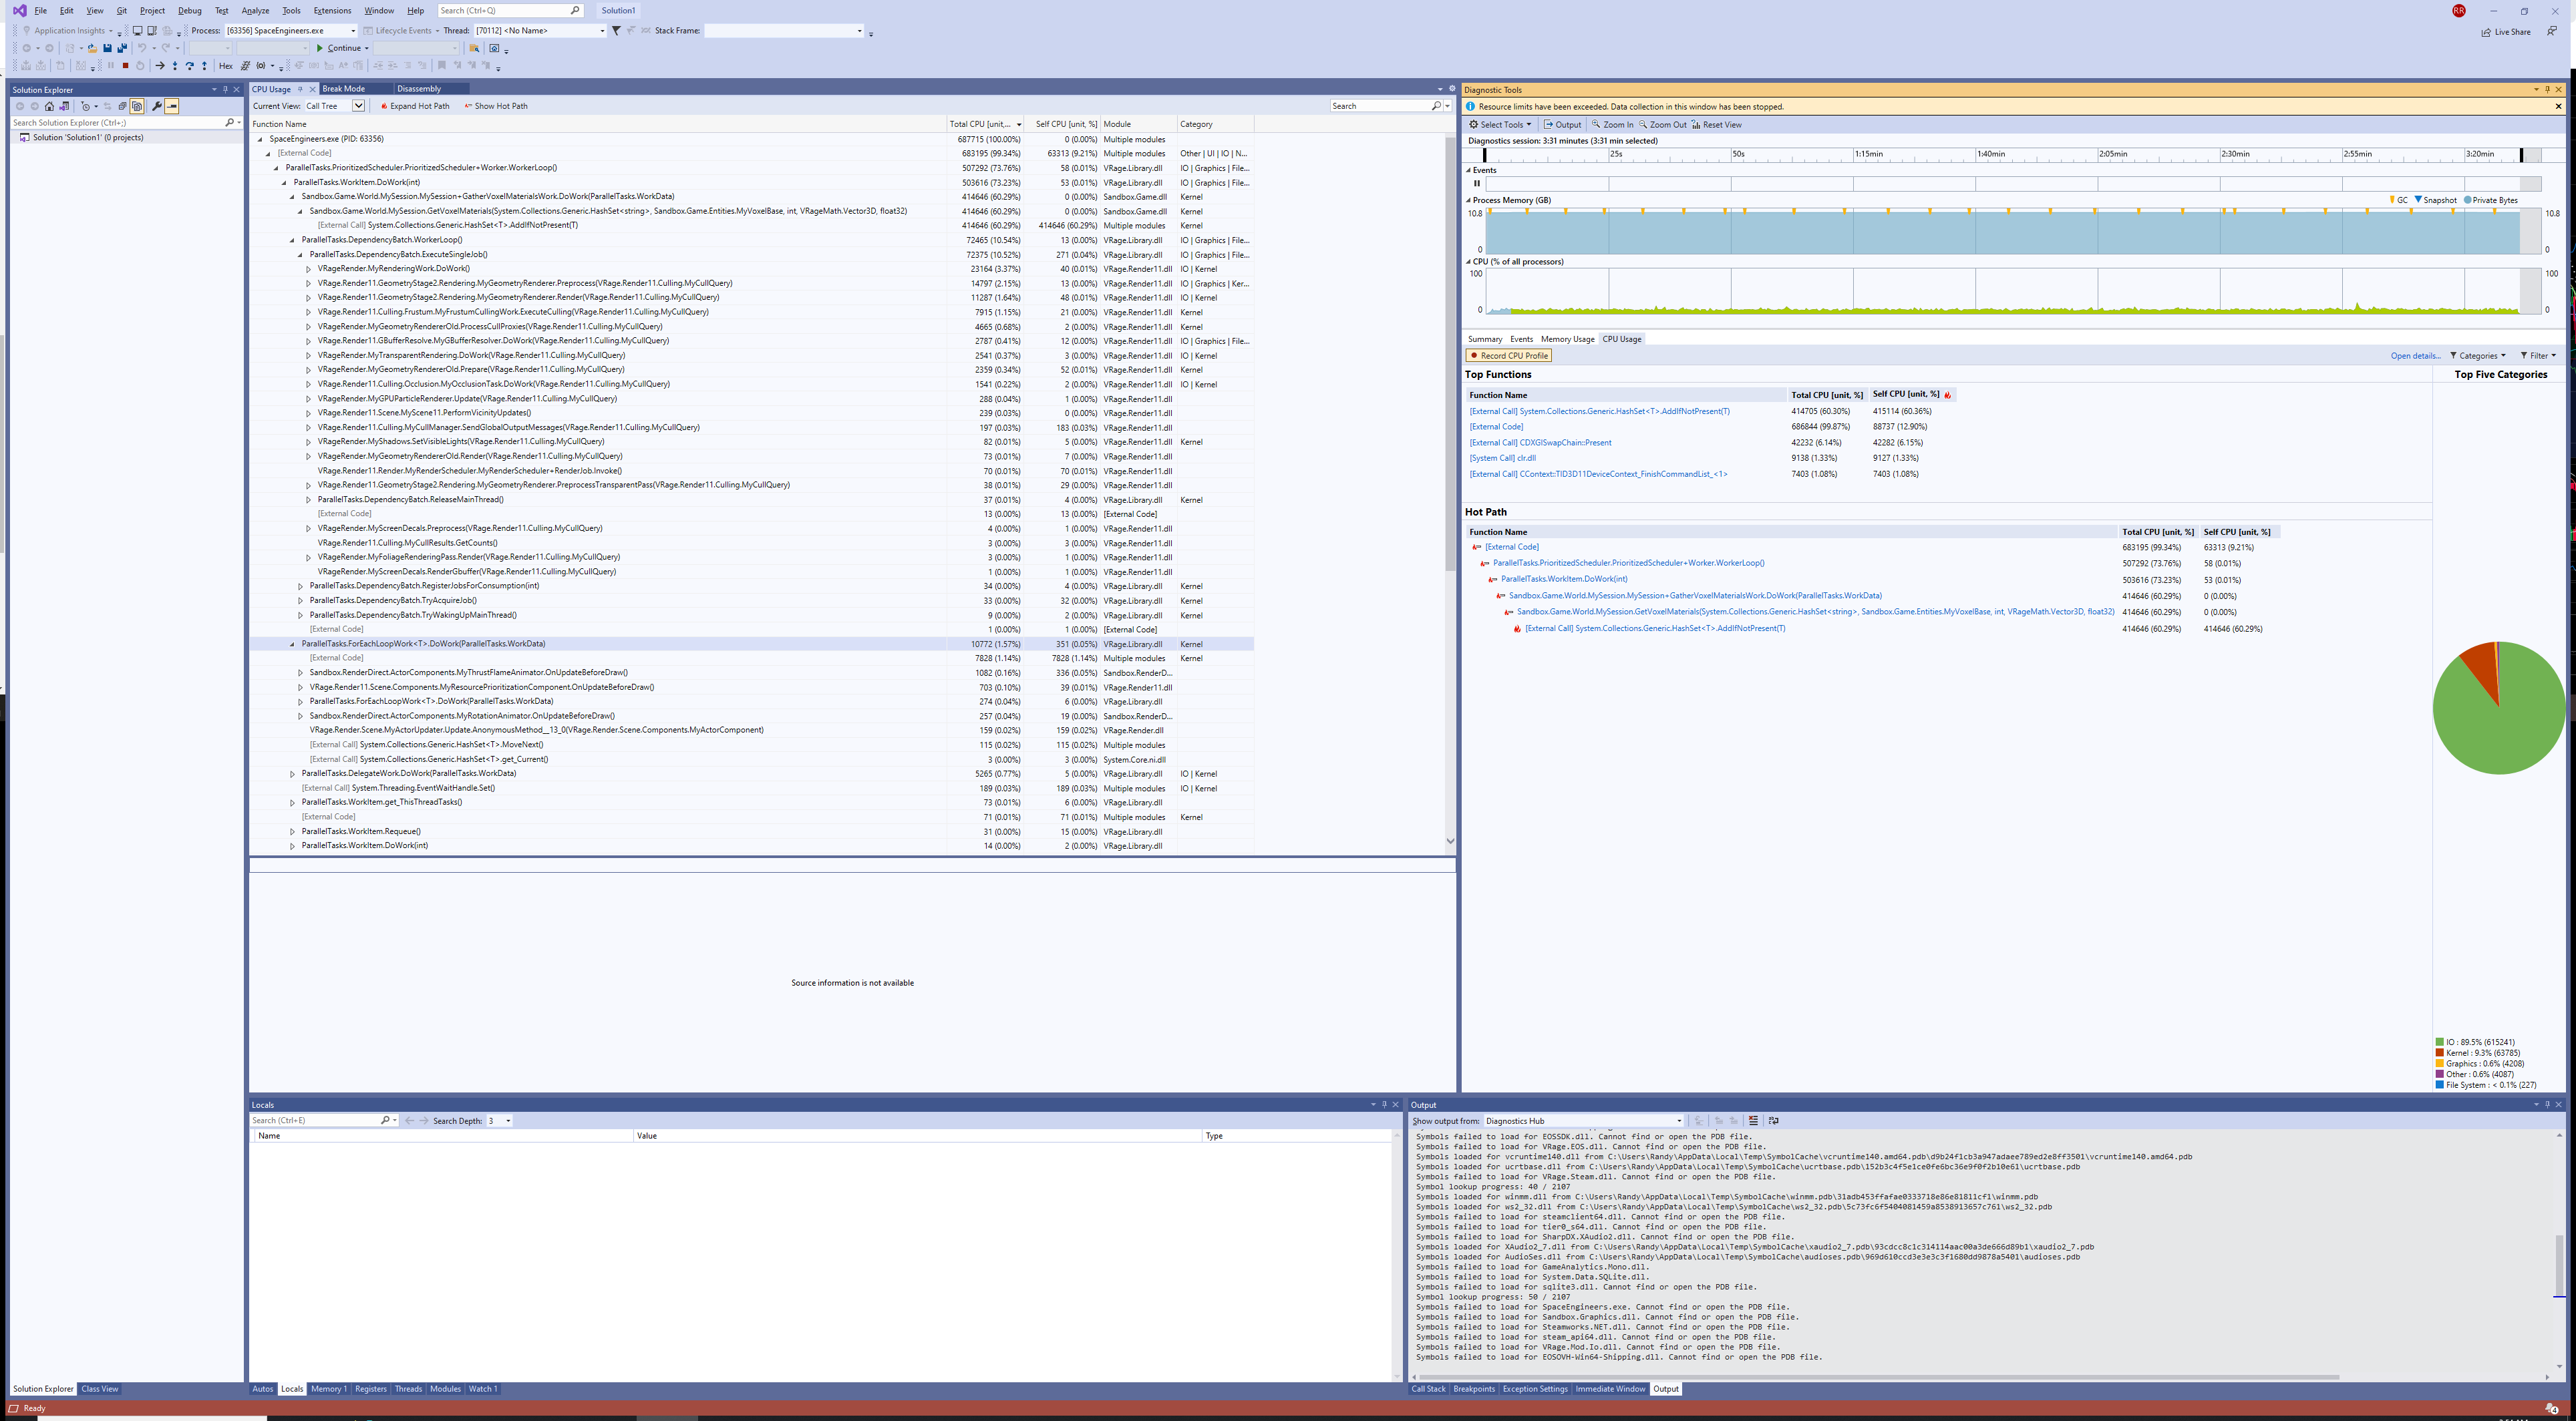Screen dimensions: 2576x1421
Task: Click Switch Views icon in Solution Explorer
Action: click(x=64, y=106)
